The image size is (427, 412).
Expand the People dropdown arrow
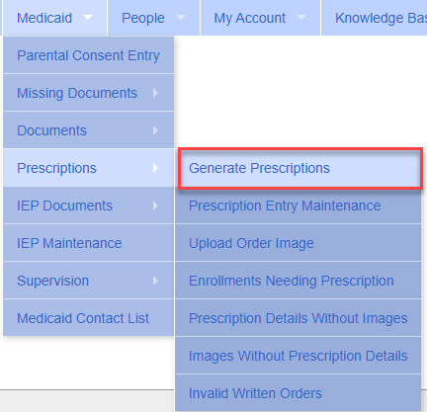point(181,17)
